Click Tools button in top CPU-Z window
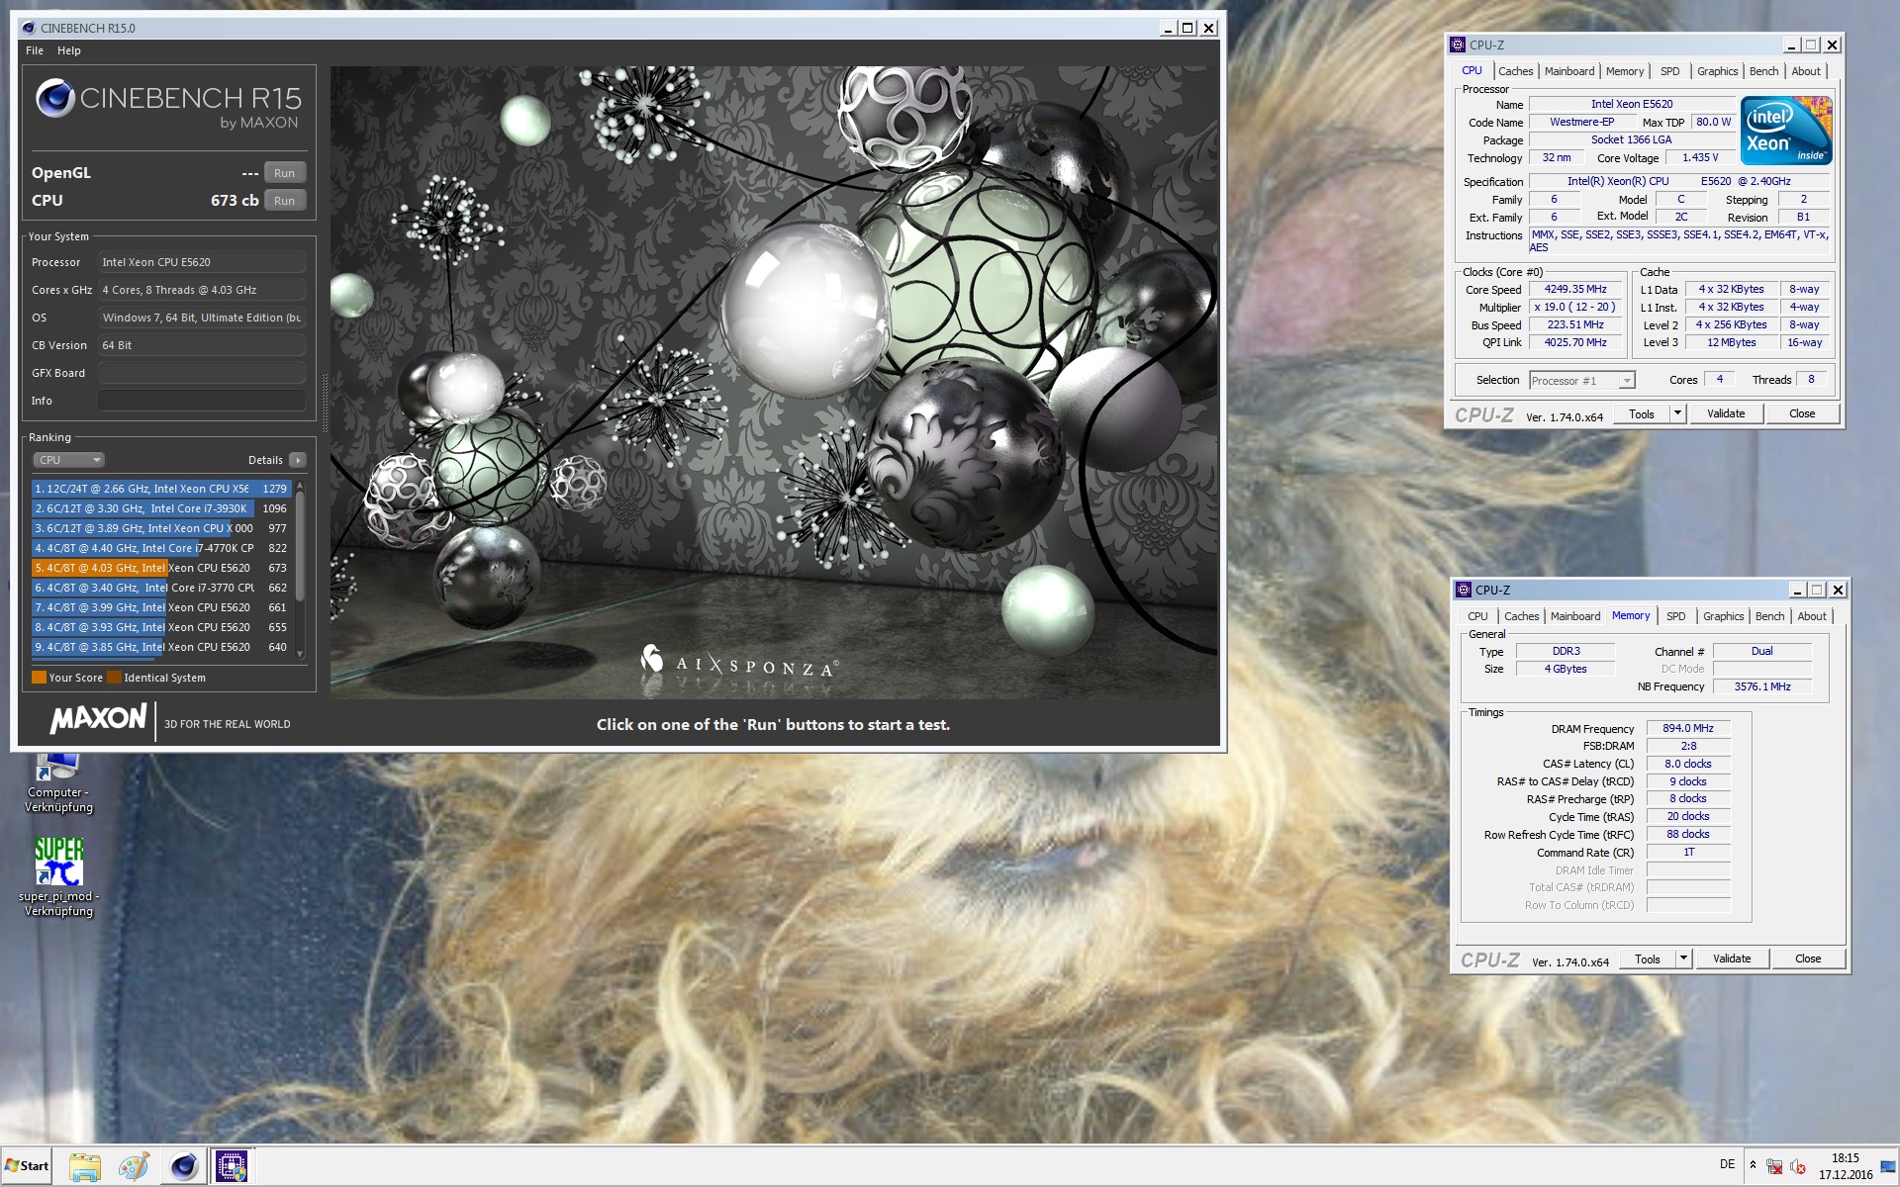The width and height of the screenshot is (1900, 1187). [1642, 414]
